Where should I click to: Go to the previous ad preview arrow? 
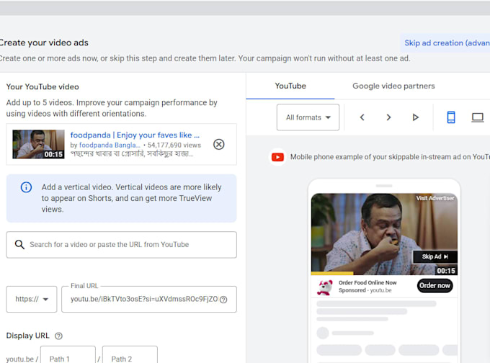(x=362, y=117)
